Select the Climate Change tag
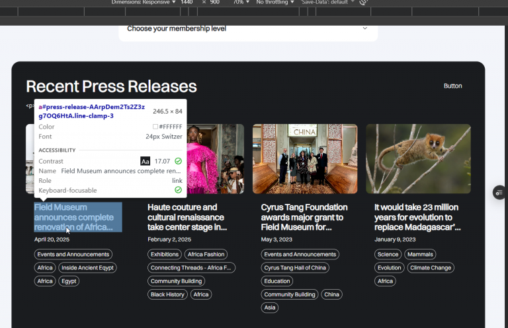 tap(431, 267)
